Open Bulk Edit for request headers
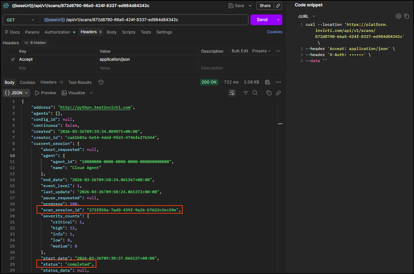 [239, 51]
